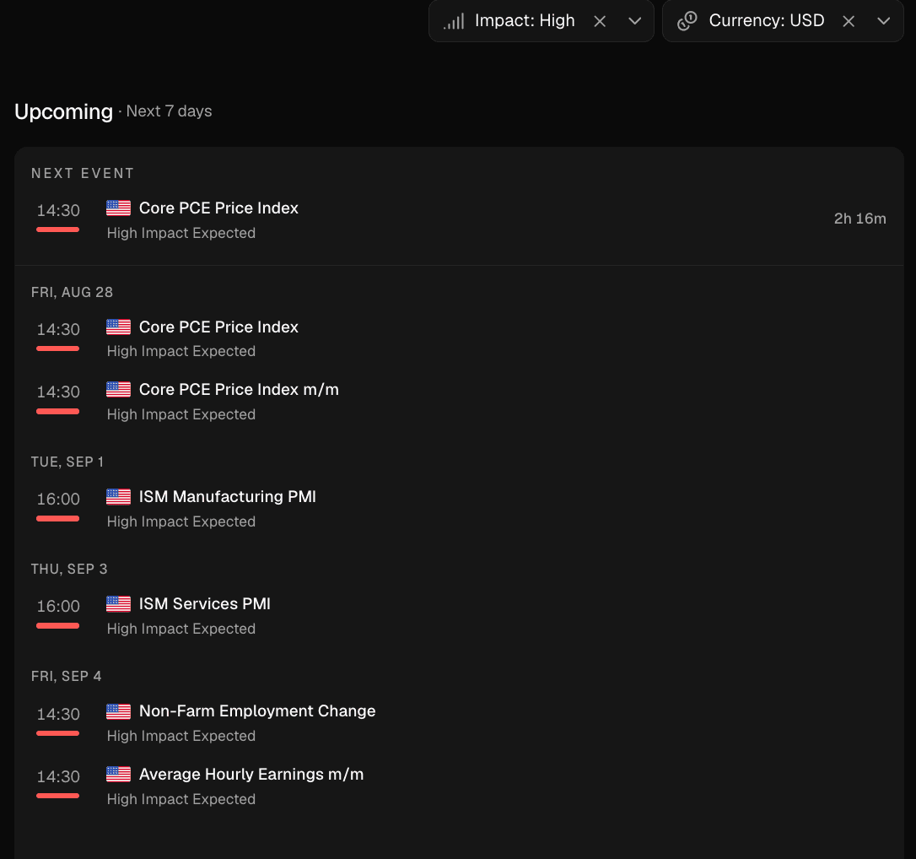The image size is (916, 859).
Task: Click the FRI, SEP 4 date header
Action: pyautogui.click(x=66, y=676)
